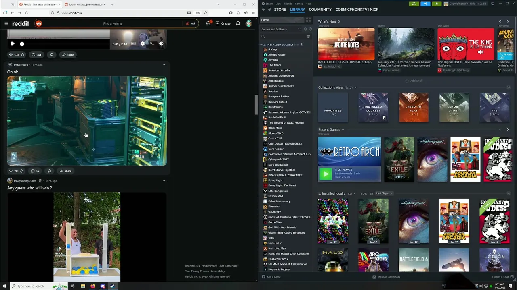Open CosmicPhonkTV account dropdown in Steam
Screen dimensions: 517x290
[x=466, y=4]
